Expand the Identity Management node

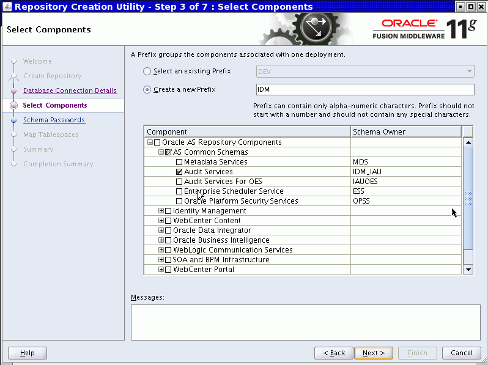click(161, 211)
